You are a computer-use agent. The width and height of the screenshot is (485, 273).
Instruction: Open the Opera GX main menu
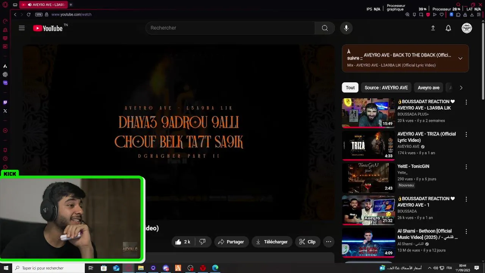point(5,5)
